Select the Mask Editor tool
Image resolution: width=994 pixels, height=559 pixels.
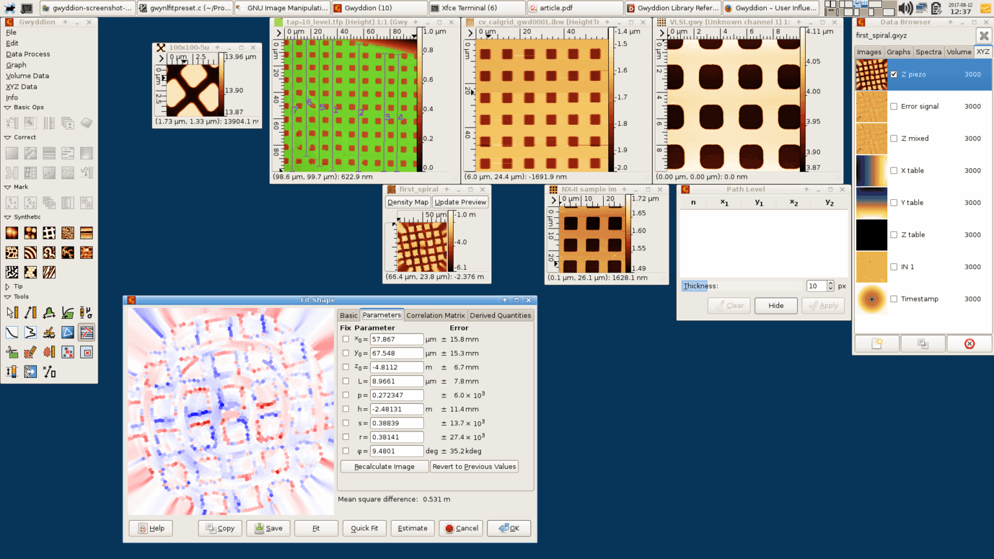point(30,352)
